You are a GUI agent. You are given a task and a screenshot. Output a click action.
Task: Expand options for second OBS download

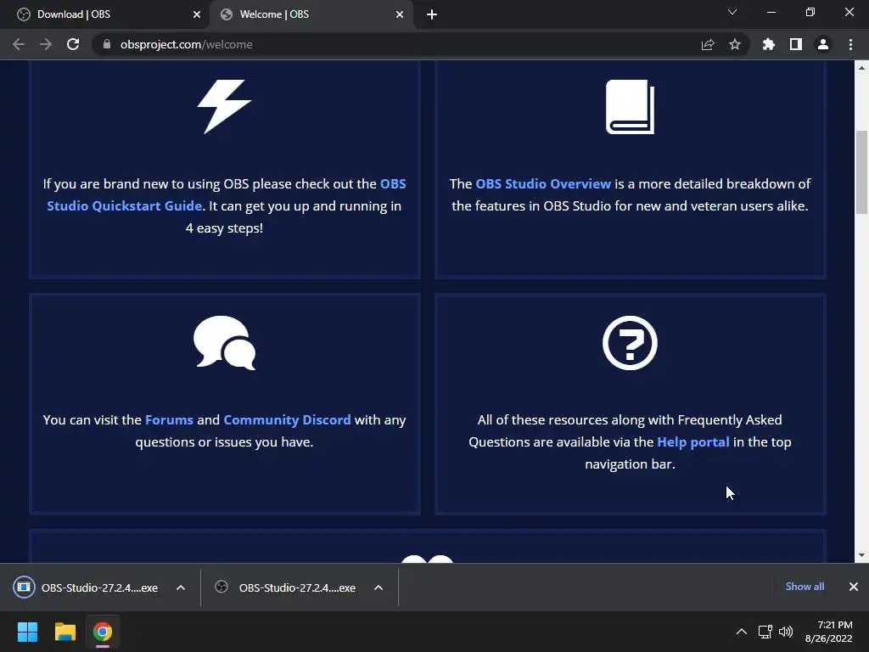[378, 587]
